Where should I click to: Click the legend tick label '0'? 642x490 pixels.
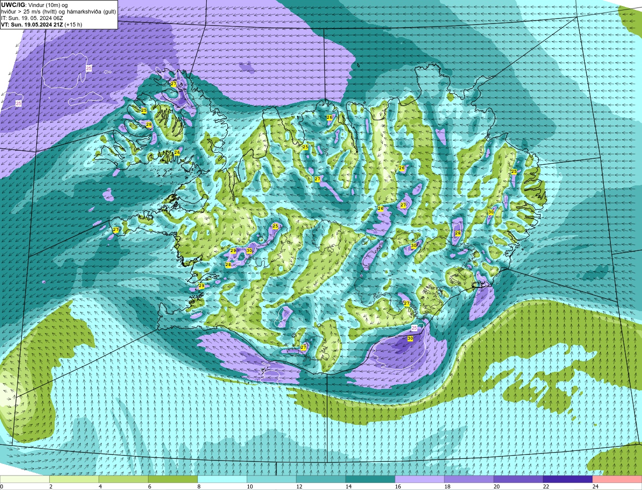2,486
